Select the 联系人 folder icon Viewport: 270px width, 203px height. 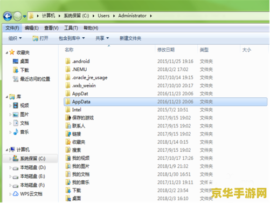[68, 126]
